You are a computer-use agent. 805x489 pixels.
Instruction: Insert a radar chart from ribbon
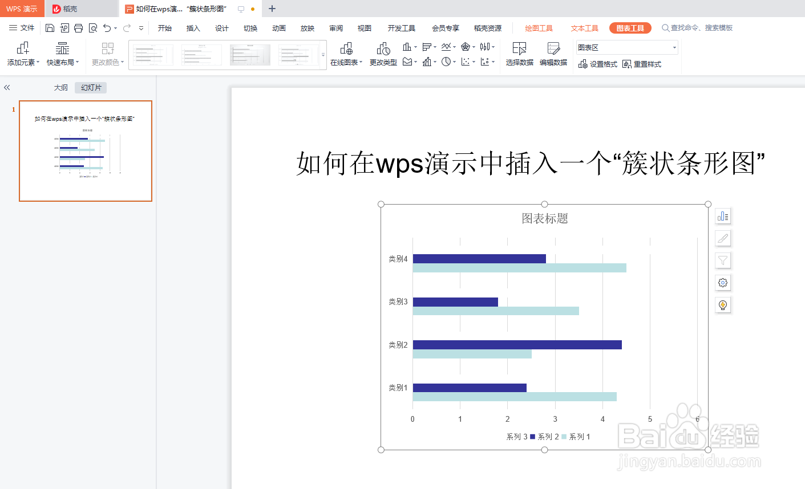[465, 47]
